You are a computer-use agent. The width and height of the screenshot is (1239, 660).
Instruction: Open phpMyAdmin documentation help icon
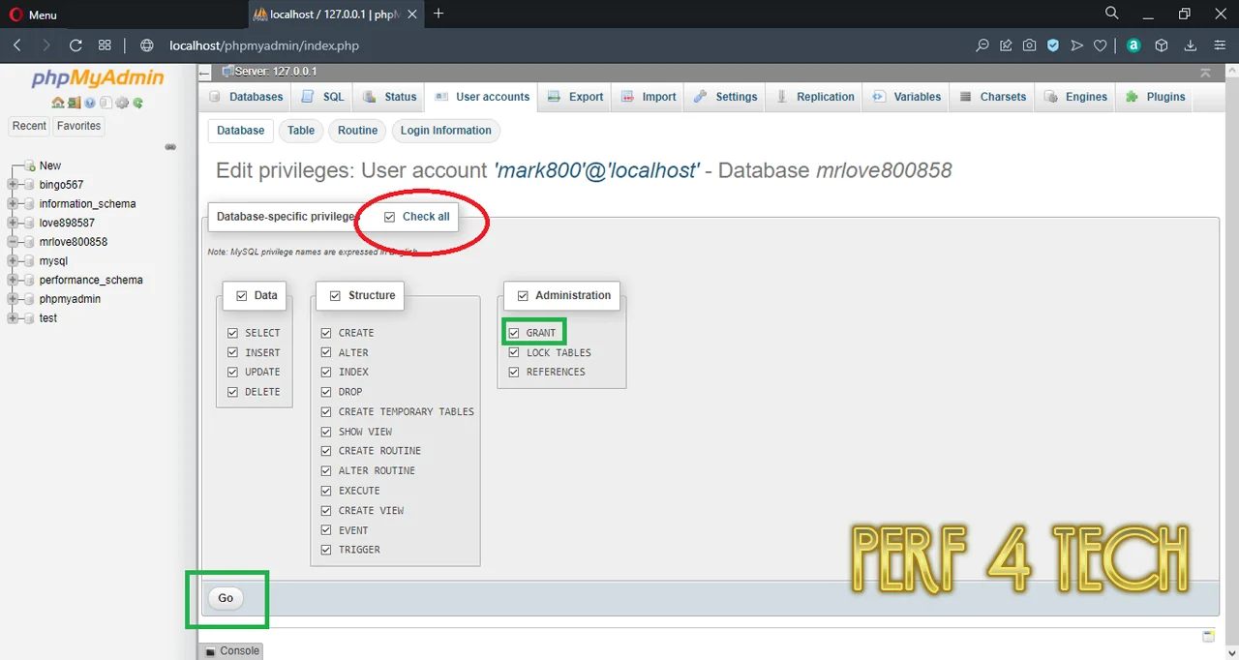(x=90, y=103)
